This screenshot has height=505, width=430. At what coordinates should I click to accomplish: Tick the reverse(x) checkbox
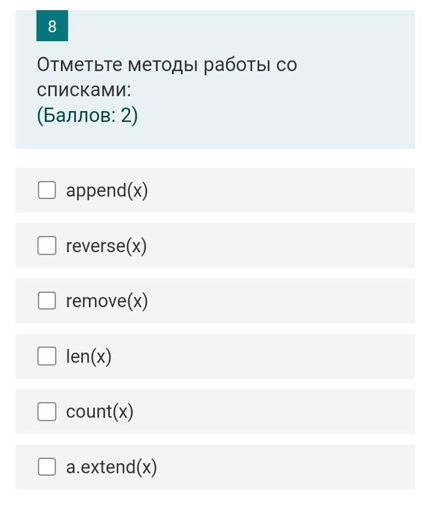point(47,246)
